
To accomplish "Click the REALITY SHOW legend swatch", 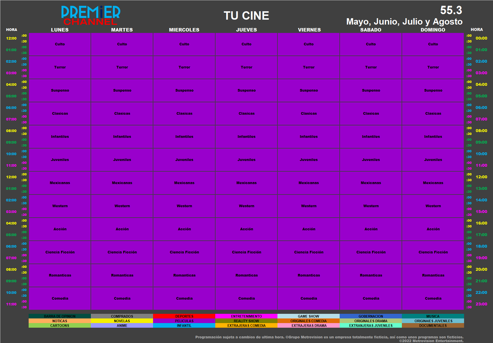I will tap(246, 321).
